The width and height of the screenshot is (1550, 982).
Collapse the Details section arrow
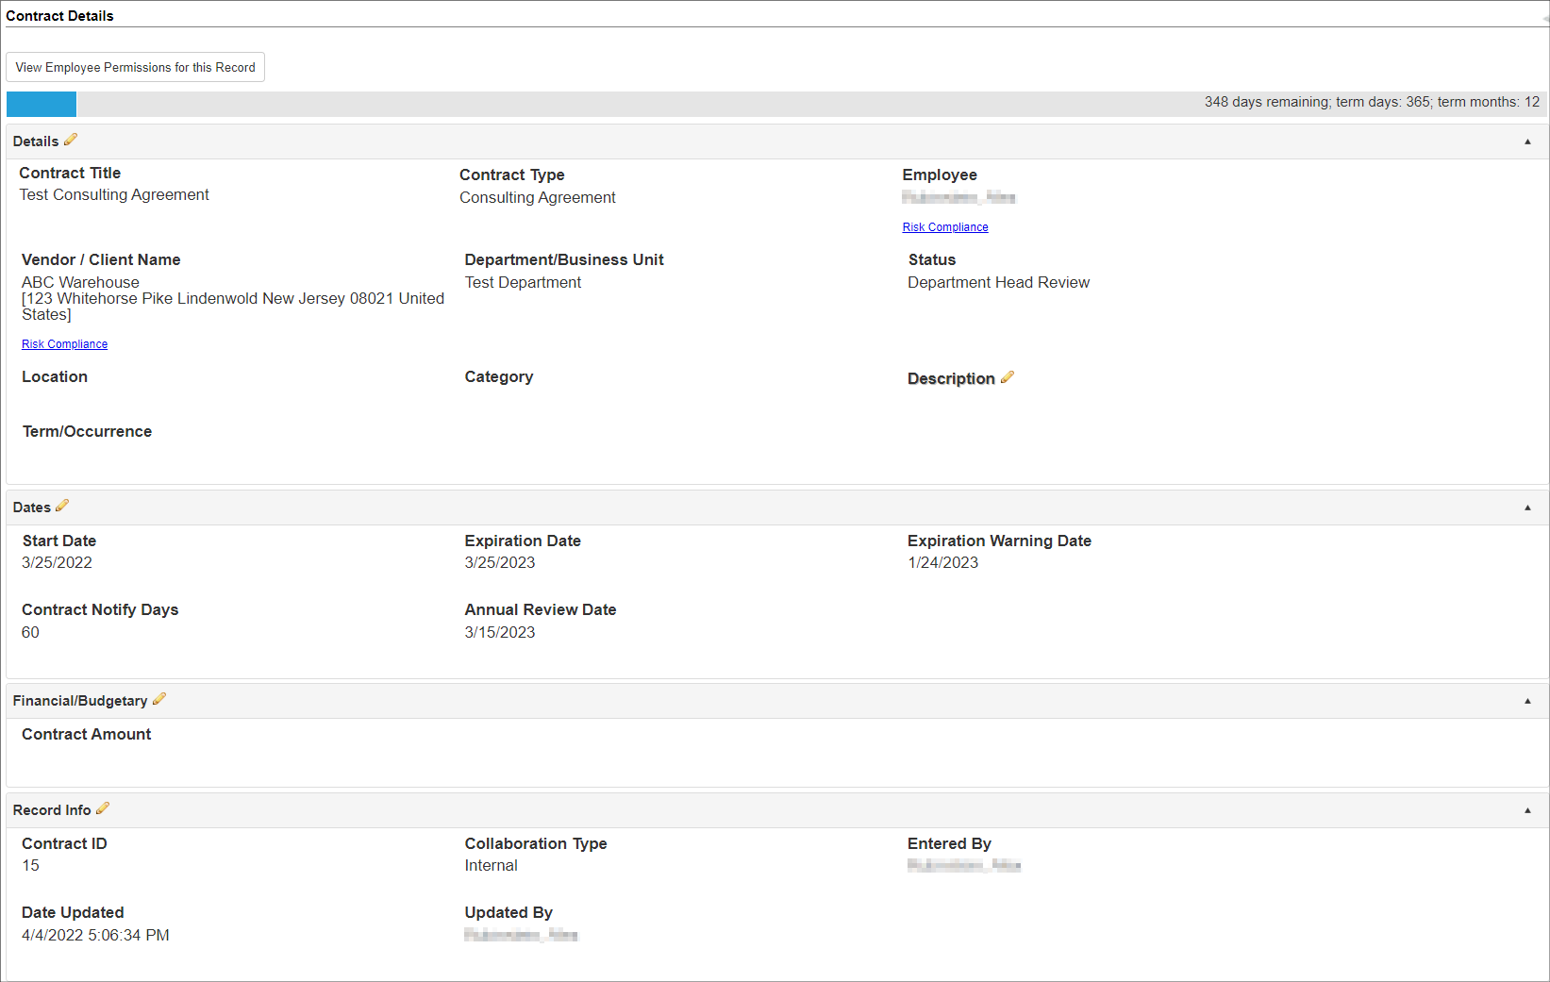click(1527, 141)
